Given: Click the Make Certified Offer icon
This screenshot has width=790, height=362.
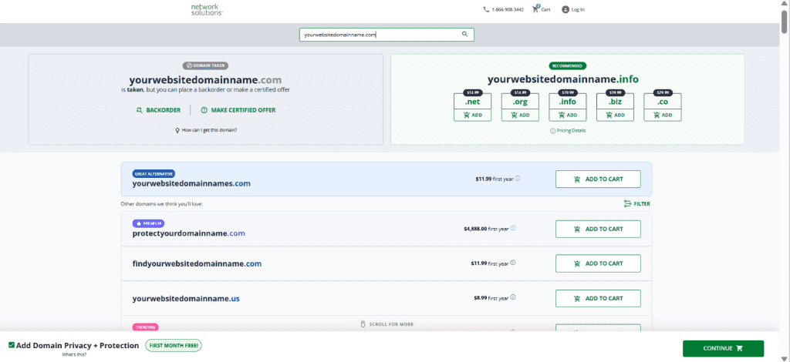Looking at the screenshot, I should click(204, 110).
